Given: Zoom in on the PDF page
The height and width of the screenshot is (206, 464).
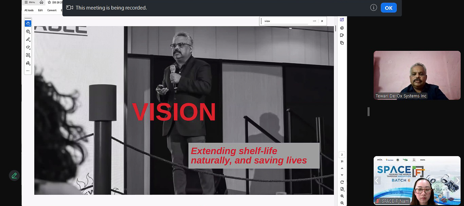Looking at the screenshot, I should [342, 196].
